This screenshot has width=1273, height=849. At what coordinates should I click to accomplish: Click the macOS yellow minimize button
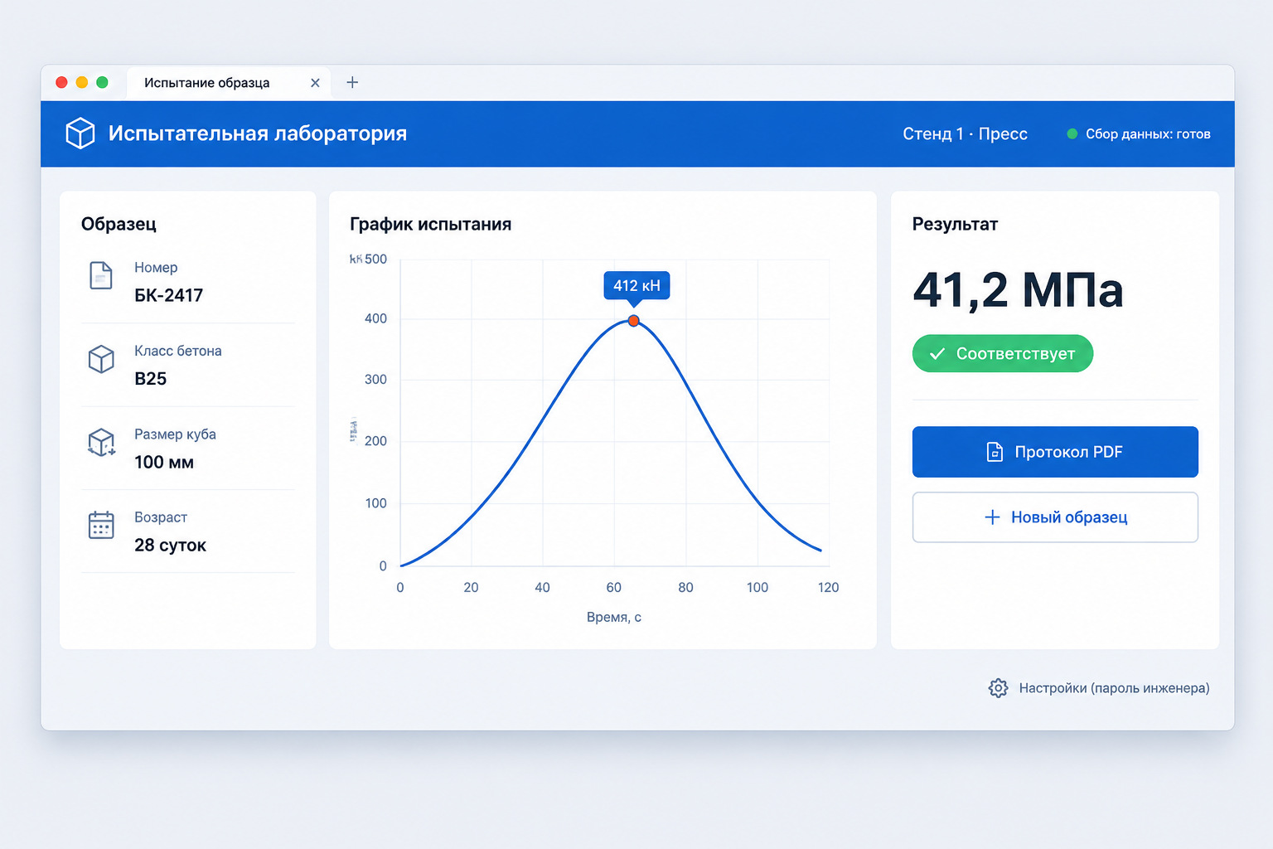pos(81,82)
